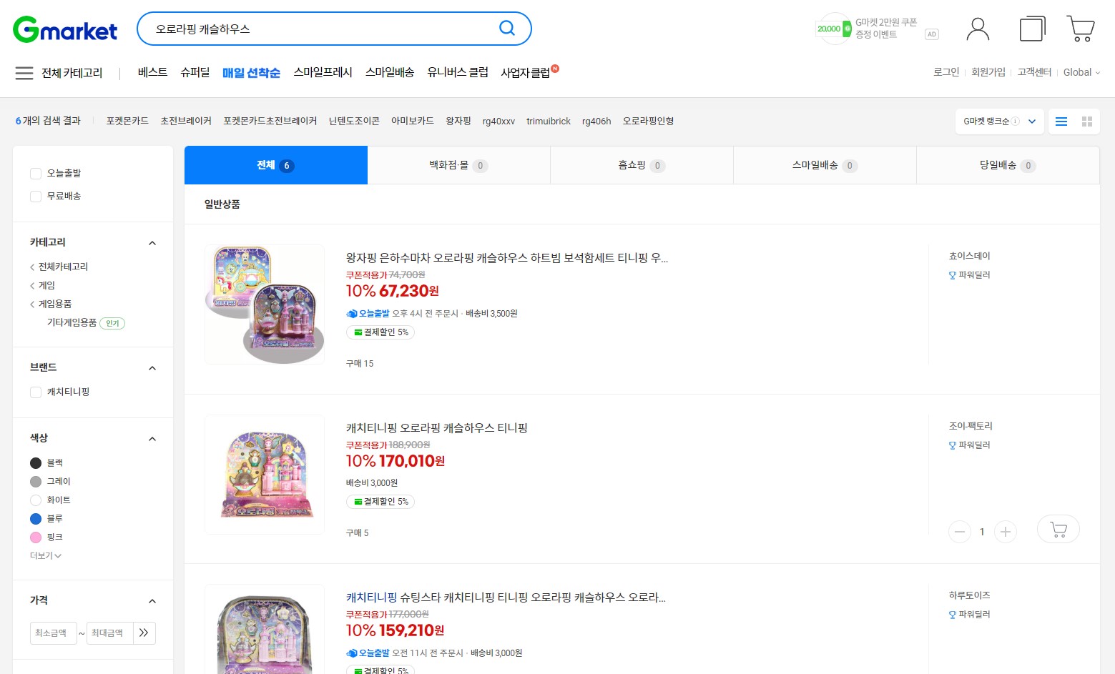The image size is (1115, 674).
Task: Click the 20,000 coupon ad icon
Action: [x=833, y=29]
